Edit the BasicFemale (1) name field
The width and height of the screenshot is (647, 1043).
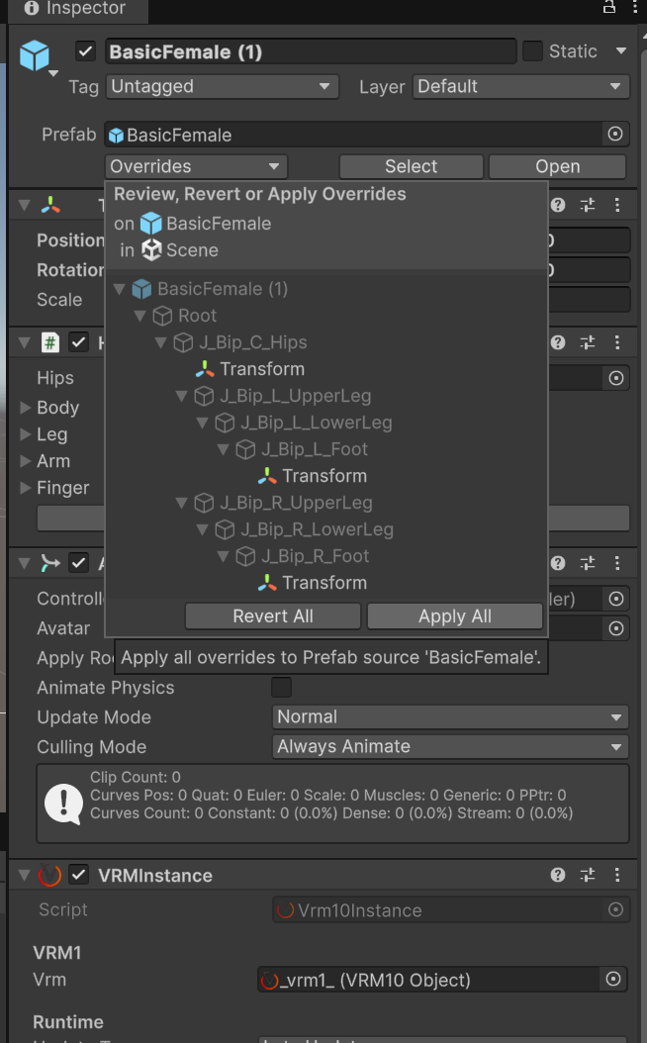pyautogui.click(x=311, y=51)
